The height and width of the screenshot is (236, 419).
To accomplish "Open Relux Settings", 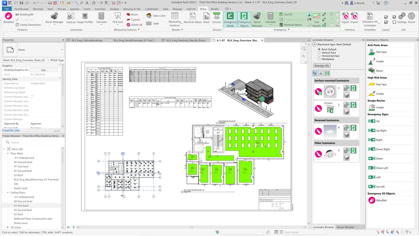I will tap(402, 18).
